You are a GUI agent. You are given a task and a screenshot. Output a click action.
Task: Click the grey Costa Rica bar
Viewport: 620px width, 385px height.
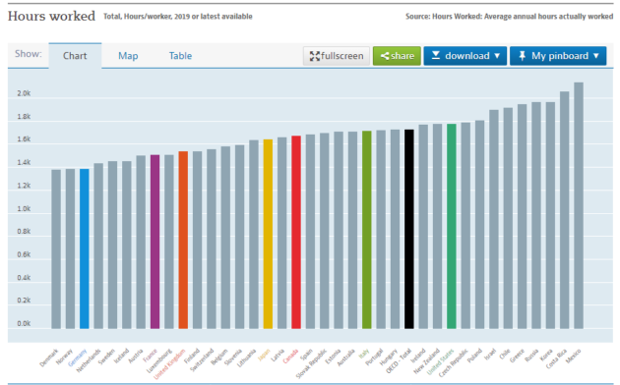[564, 210]
